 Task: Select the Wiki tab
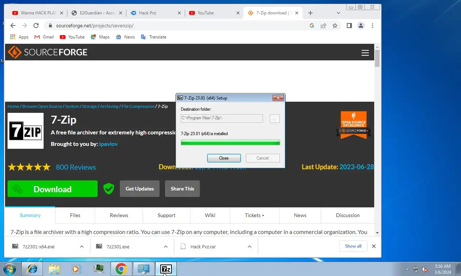[210, 215]
